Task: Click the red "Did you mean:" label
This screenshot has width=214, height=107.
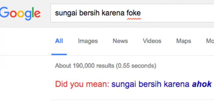Action: click(82, 84)
